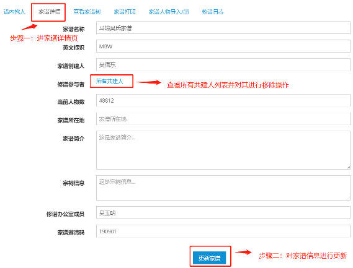Focus the 家谱名称 input field
Viewport: 353px width, 268px height.
tap(223, 28)
